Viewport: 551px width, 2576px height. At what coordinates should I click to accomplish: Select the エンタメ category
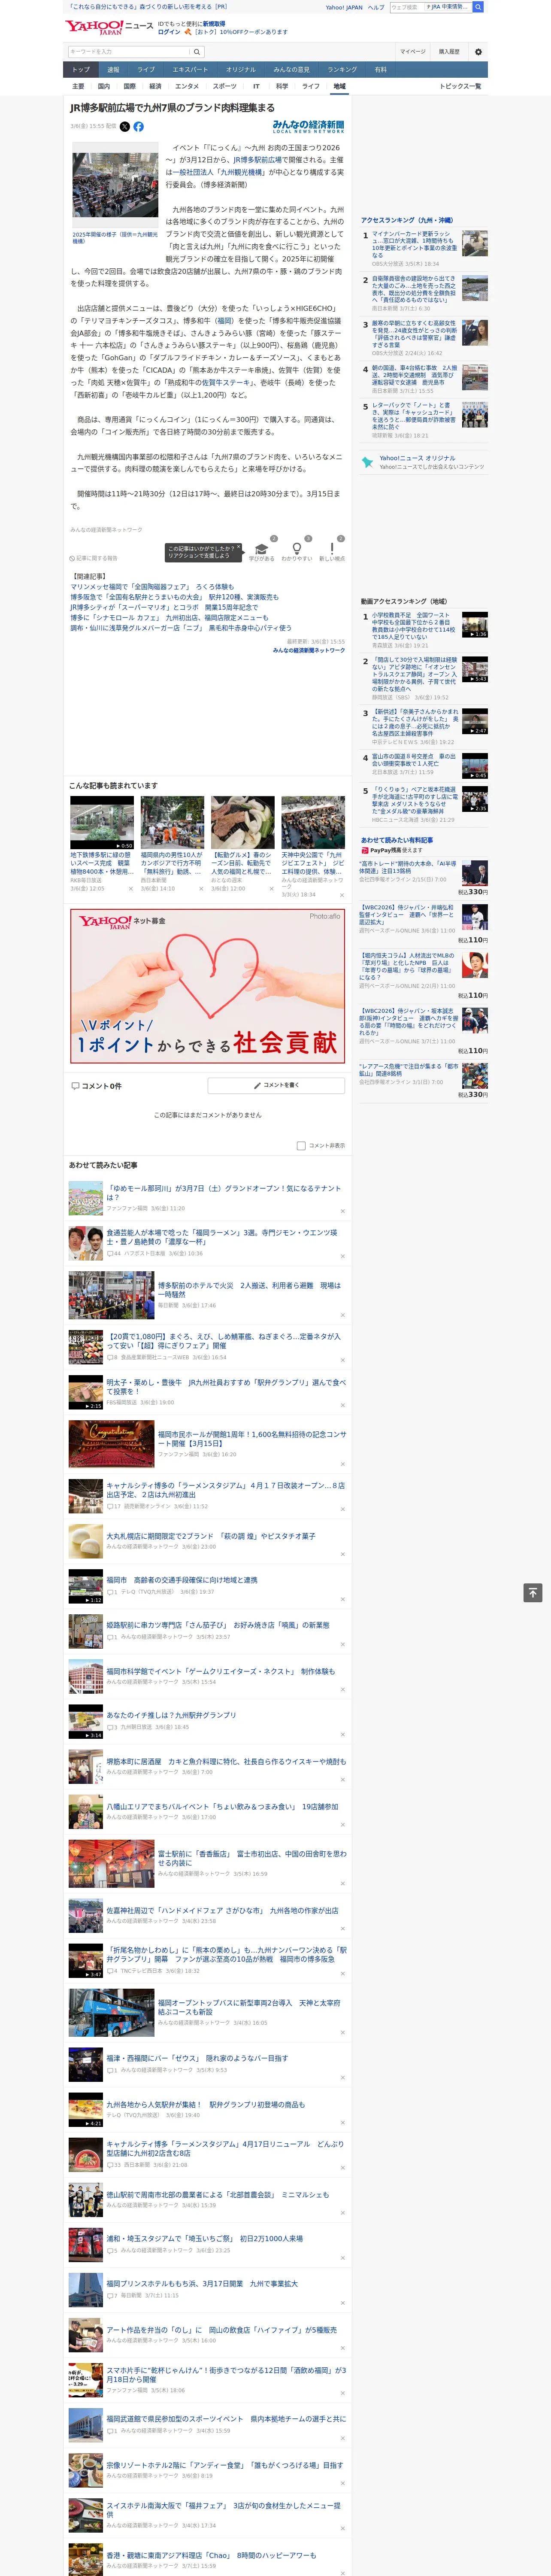pos(187,86)
